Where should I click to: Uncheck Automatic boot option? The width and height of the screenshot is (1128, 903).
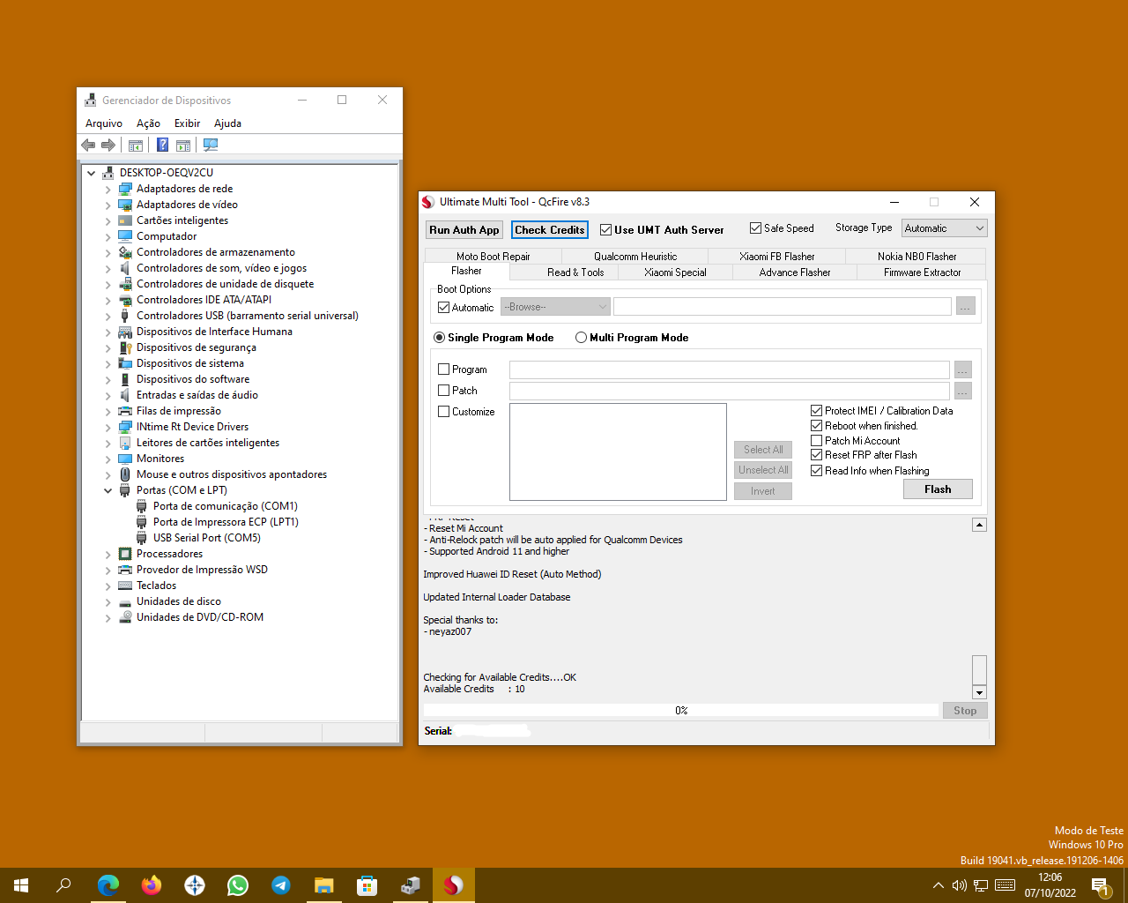[x=443, y=308]
